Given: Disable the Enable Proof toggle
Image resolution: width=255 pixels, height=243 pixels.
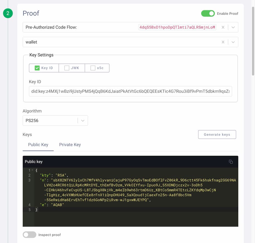Looking at the screenshot, I should coord(208,13).
